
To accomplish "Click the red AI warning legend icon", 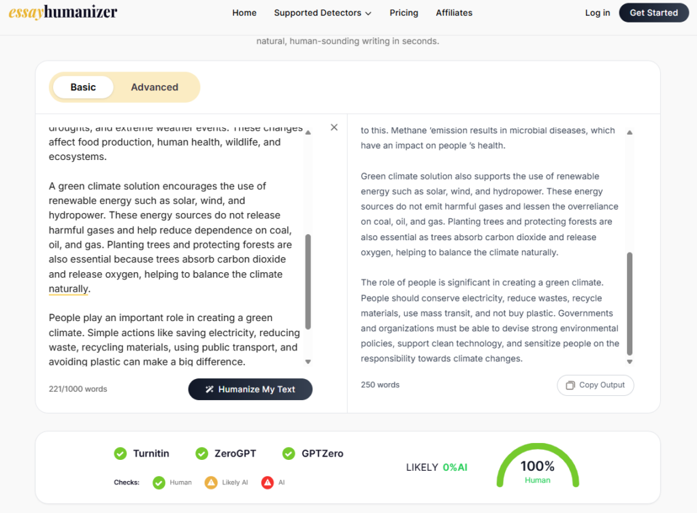I will click(268, 482).
